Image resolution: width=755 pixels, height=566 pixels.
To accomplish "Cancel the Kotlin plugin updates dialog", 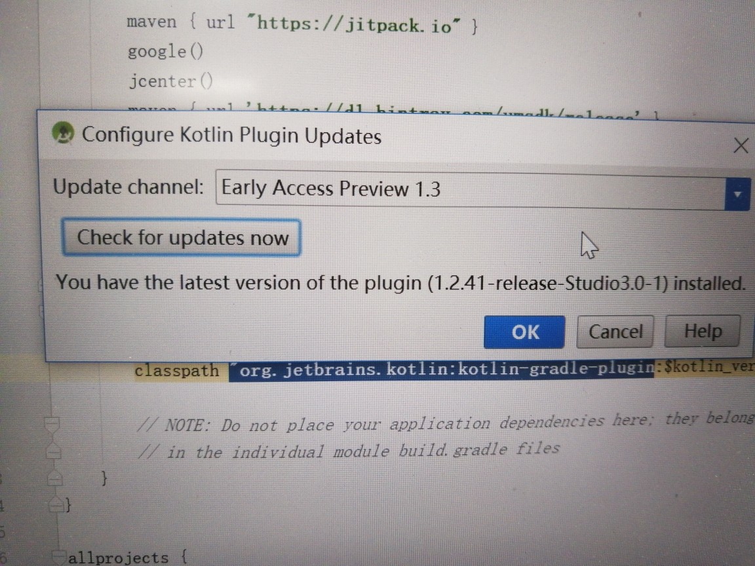I will click(615, 331).
